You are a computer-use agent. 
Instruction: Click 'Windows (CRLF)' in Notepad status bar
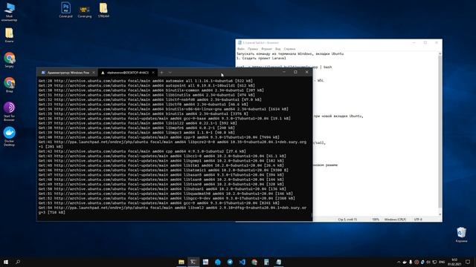pos(395,220)
